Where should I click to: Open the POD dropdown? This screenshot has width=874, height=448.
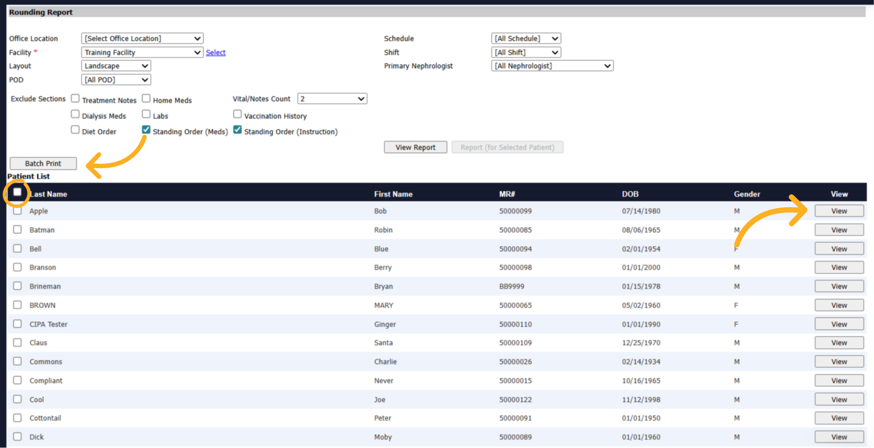point(116,80)
